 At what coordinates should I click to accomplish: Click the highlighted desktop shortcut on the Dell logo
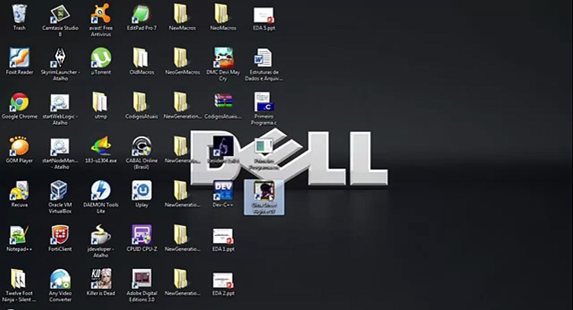tap(264, 198)
